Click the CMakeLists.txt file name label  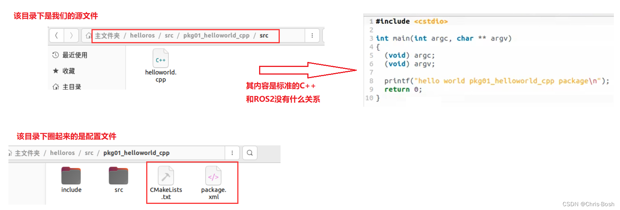tap(166, 193)
